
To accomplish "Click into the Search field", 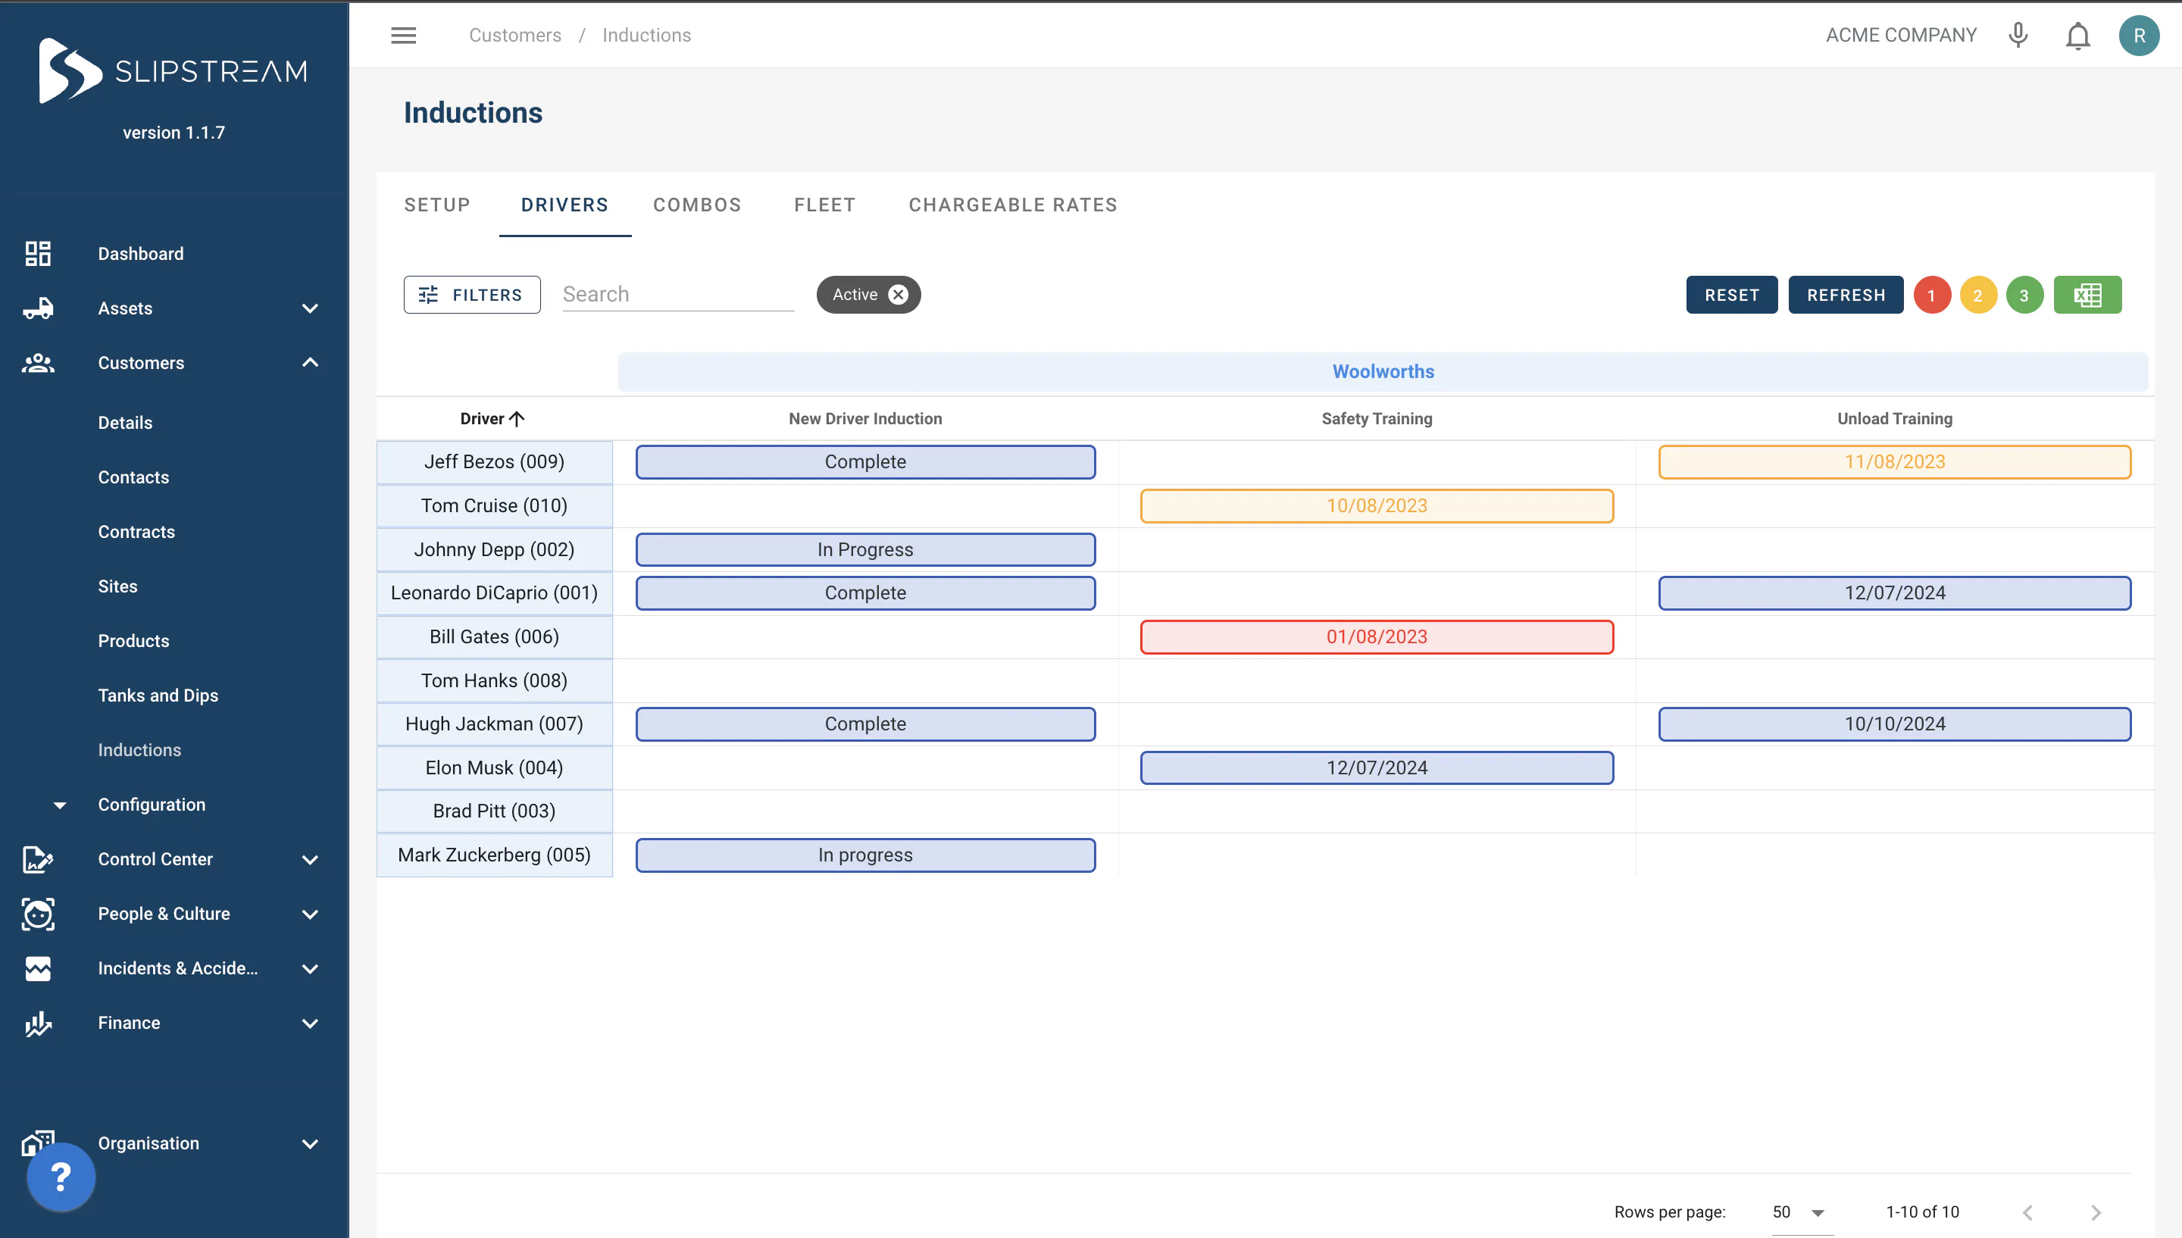I will tap(678, 294).
